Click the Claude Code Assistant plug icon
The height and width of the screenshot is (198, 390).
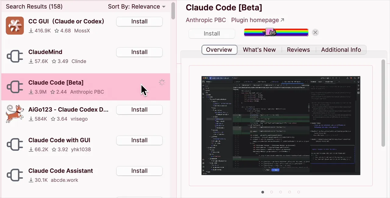click(x=15, y=175)
